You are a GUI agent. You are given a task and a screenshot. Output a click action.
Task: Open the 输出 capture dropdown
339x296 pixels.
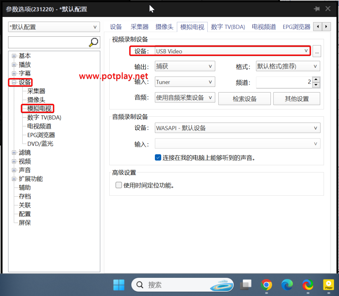coord(185,66)
